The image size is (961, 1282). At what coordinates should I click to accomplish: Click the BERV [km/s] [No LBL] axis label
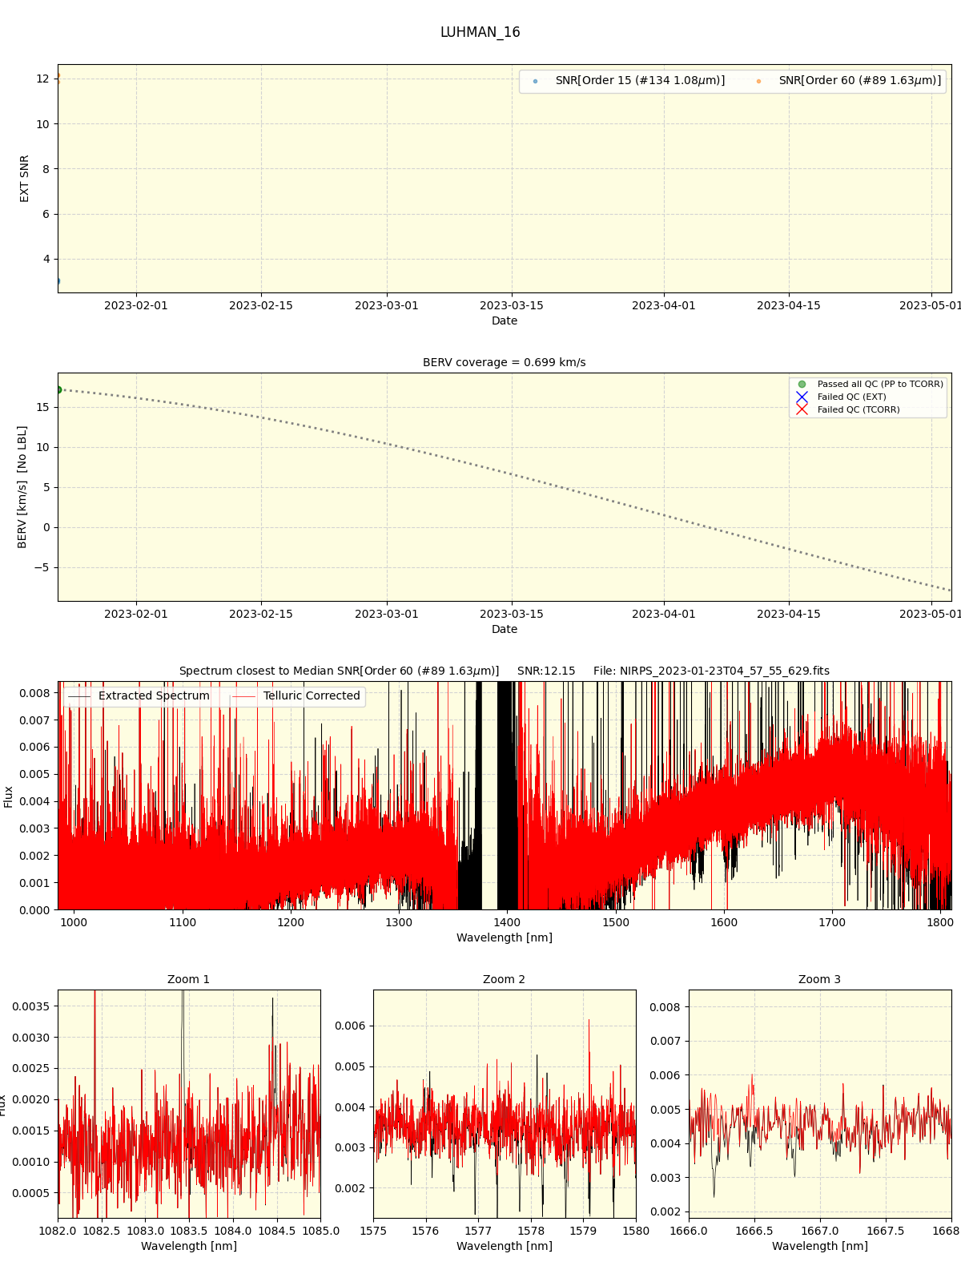click(22, 487)
